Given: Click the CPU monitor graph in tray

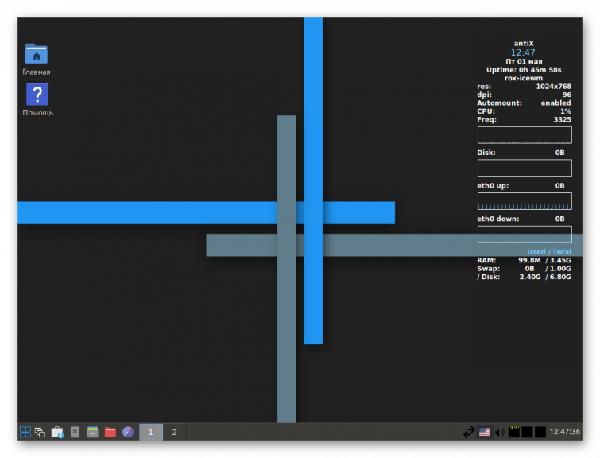Looking at the screenshot, I should click(514, 432).
